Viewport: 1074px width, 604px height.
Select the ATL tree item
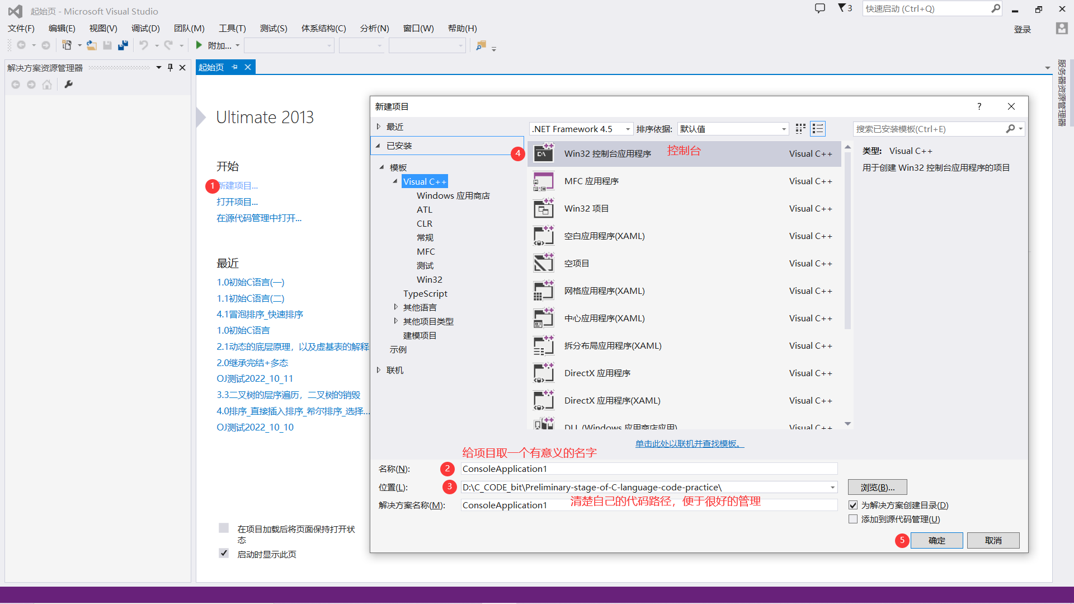pyautogui.click(x=425, y=209)
